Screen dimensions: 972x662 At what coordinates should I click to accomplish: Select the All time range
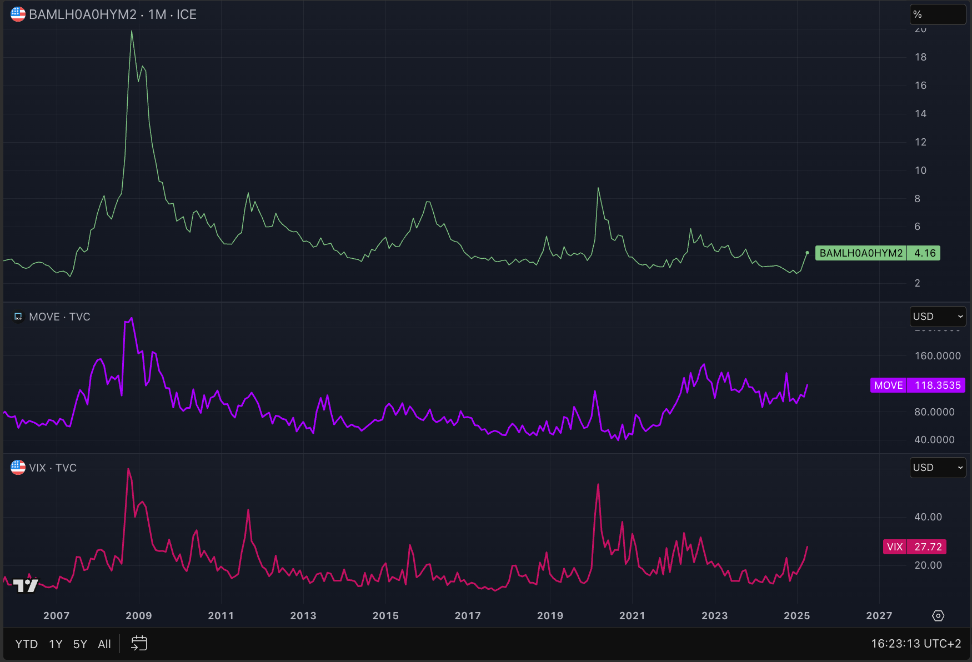104,644
